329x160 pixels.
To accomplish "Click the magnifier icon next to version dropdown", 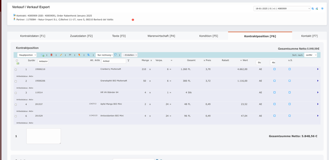I will tap(313, 8).
